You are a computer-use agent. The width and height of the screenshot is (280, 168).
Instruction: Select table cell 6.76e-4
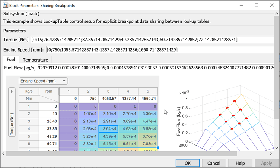(x=148, y=136)
